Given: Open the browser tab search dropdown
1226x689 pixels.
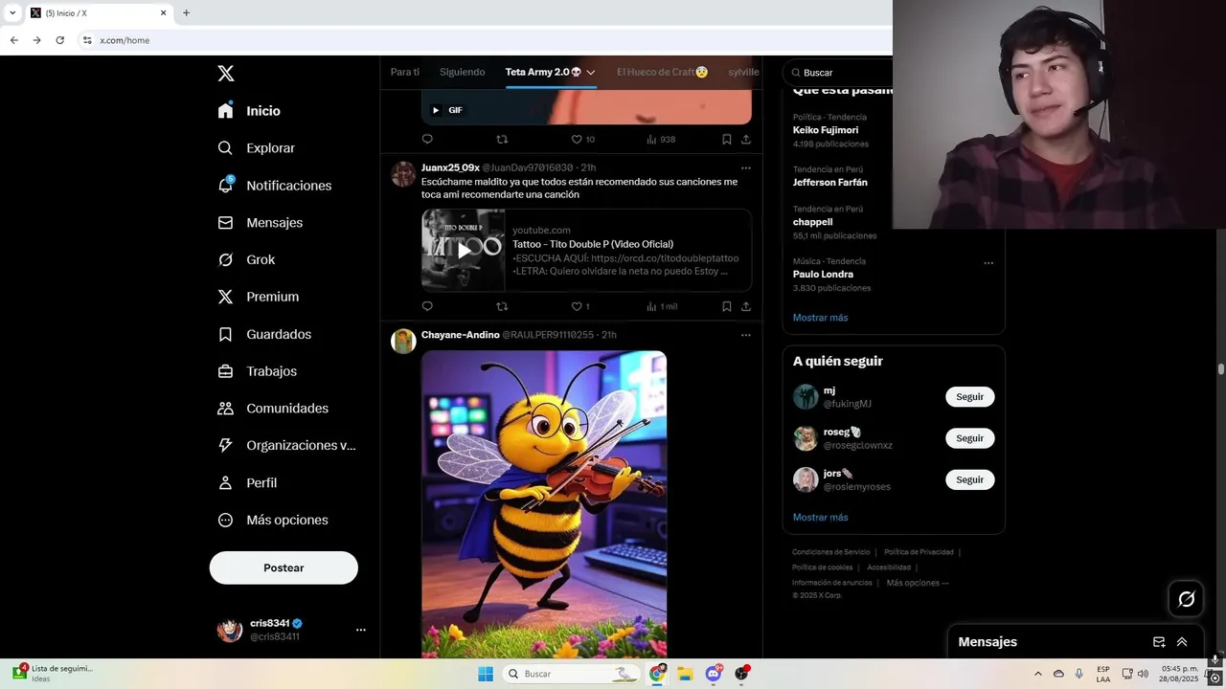Looking at the screenshot, I should [12, 13].
